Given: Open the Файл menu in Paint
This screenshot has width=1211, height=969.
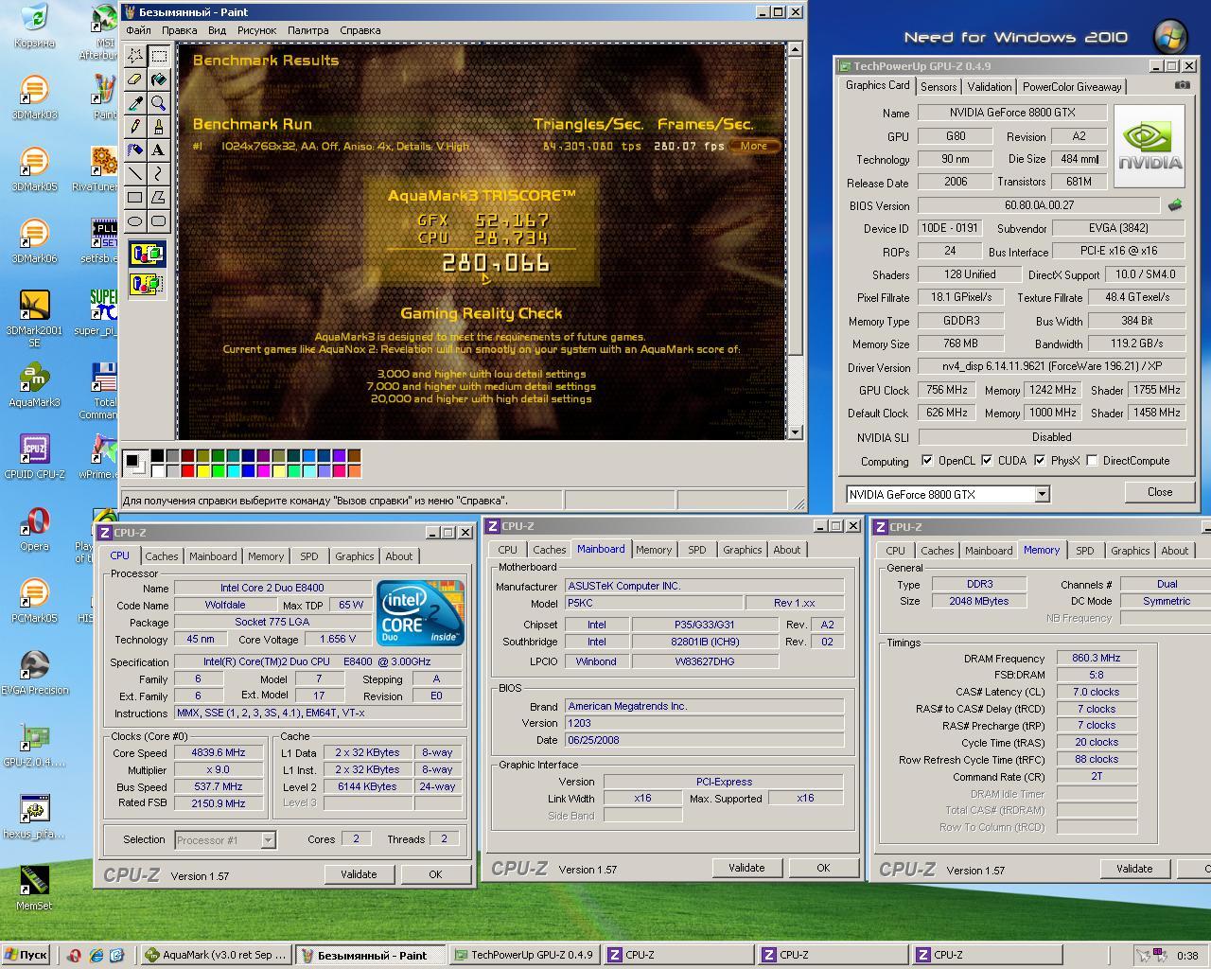Looking at the screenshot, I should point(138,30).
